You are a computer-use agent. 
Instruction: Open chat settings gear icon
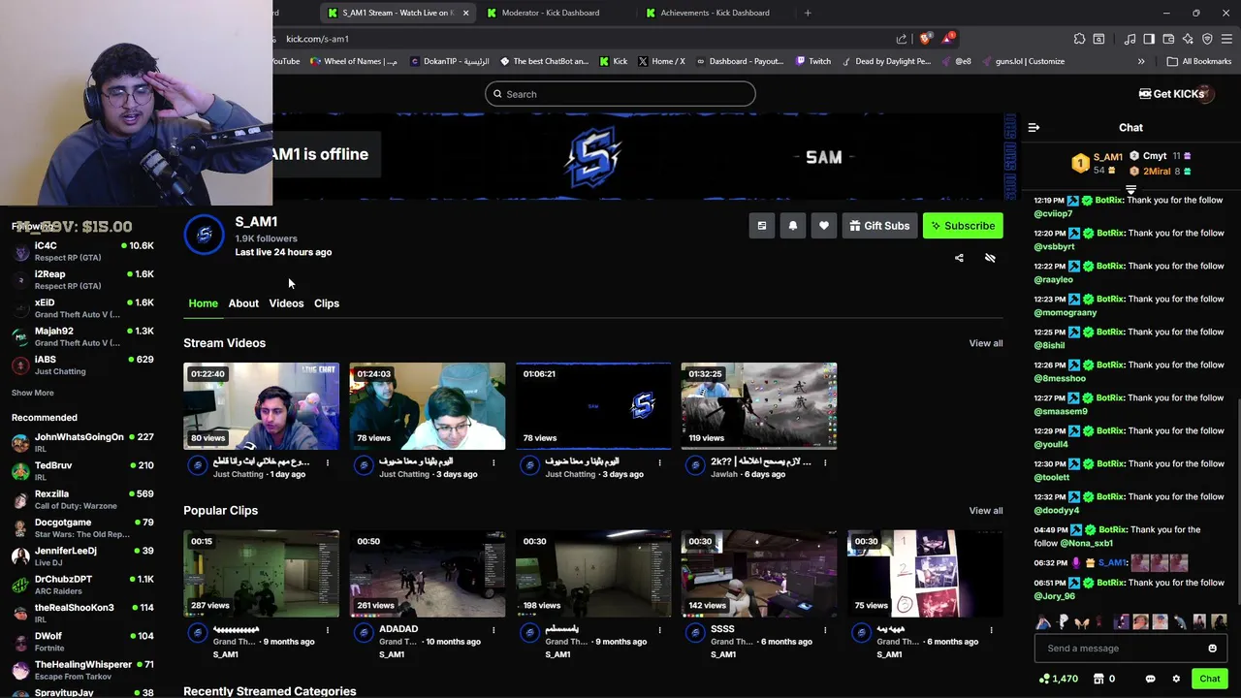click(1176, 679)
